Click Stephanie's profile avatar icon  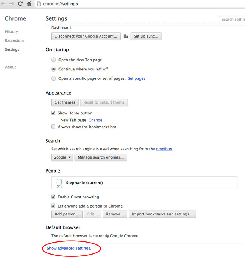(59, 183)
